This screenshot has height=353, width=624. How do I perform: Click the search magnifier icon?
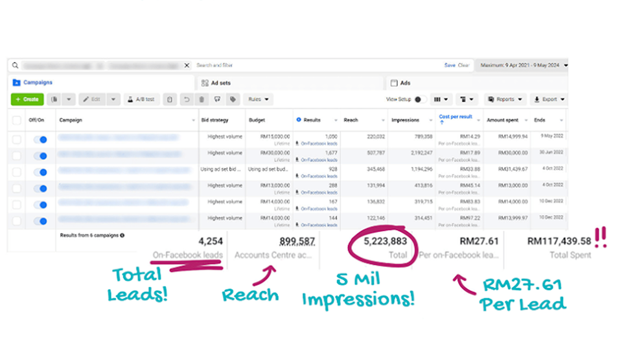point(15,65)
